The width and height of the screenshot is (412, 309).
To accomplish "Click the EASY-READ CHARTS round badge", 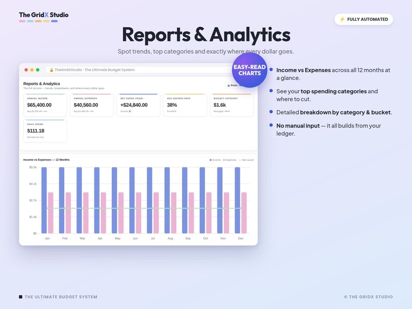I will click(x=250, y=70).
